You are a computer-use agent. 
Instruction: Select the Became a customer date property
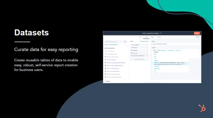[x=112, y=57]
